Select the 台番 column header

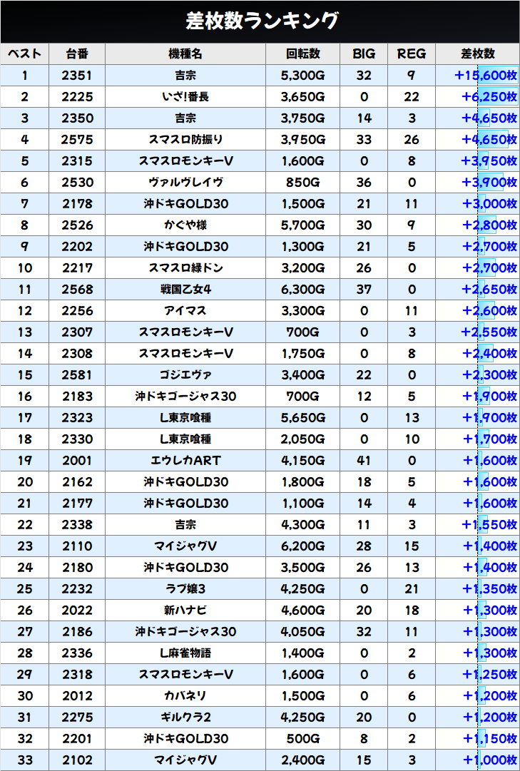[77, 54]
